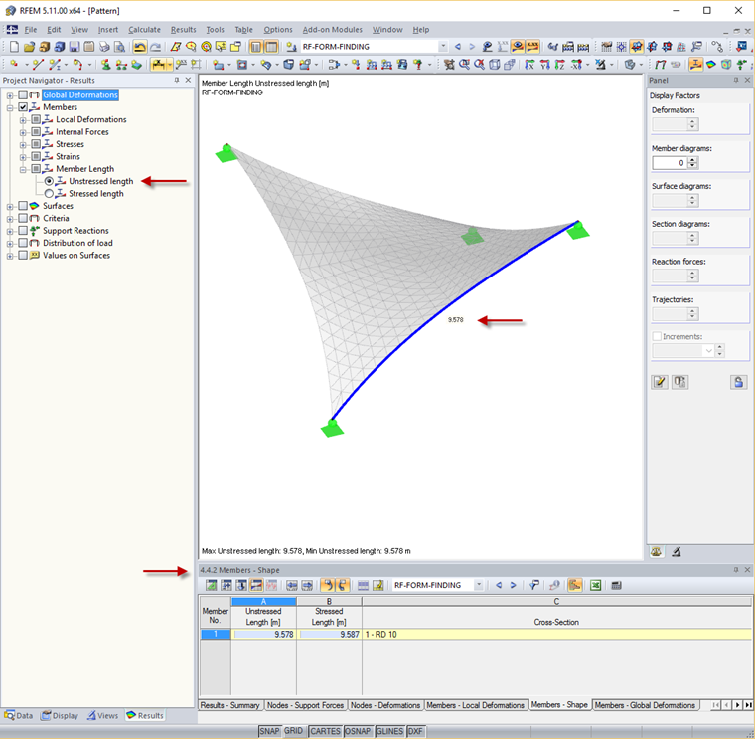Select the Unstressed length radio button
Viewport: 755px width, 739px height.
pyautogui.click(x=49, y=181)
